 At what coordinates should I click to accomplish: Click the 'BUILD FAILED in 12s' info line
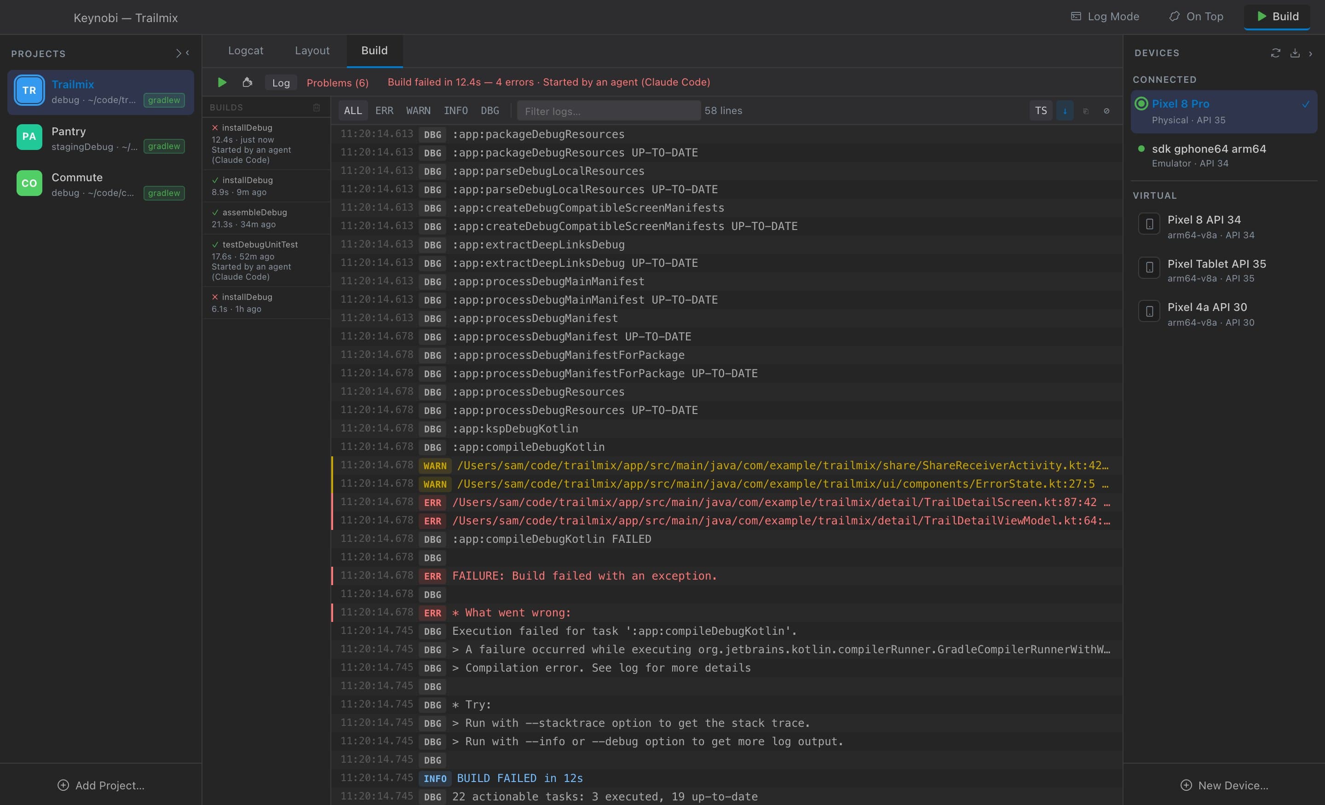726,778
